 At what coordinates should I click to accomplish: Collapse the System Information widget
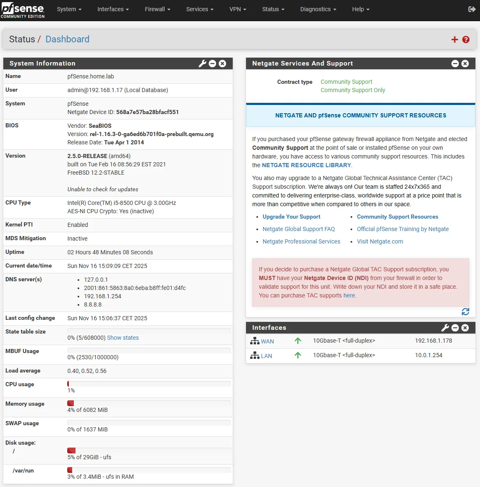(212, 63)
